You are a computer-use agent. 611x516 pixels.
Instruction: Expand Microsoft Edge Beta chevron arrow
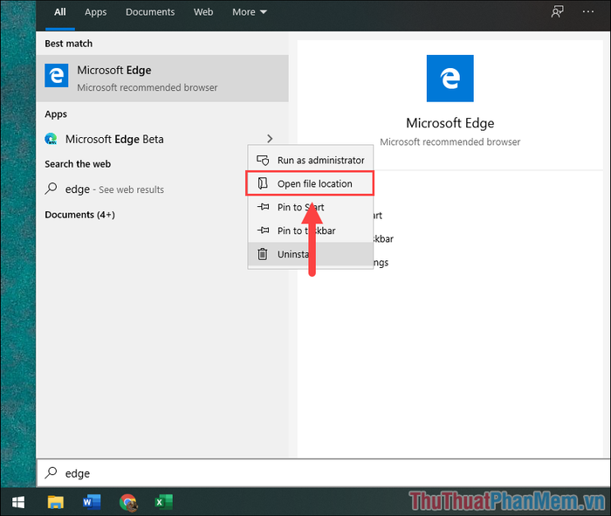[x=270, y=138]
